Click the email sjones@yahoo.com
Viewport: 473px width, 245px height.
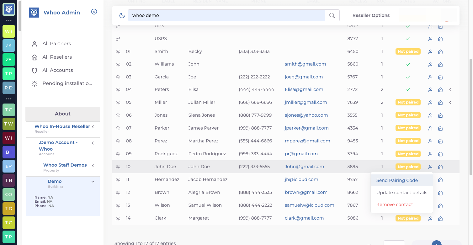[306, 115]
